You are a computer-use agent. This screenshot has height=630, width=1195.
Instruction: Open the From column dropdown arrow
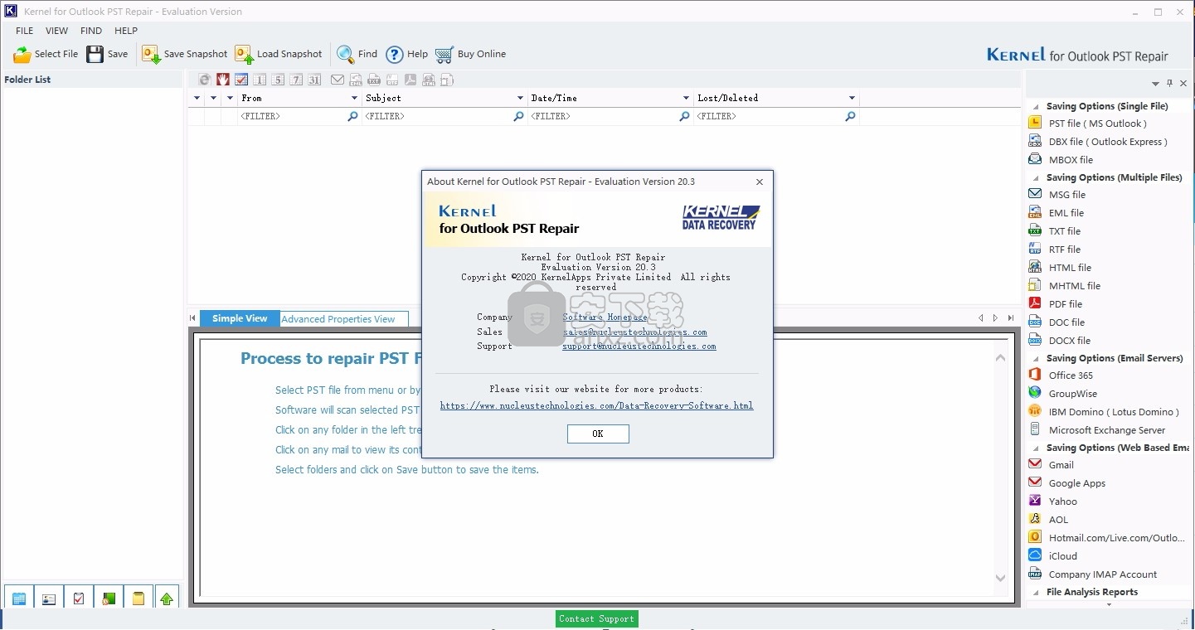click(x=354, y=98)
